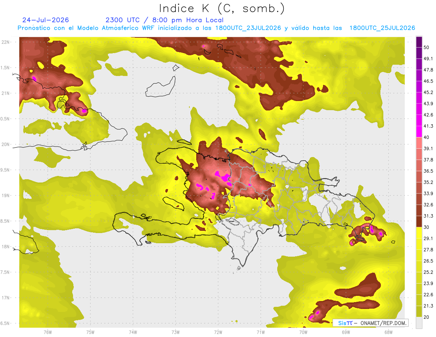The image size is (436, 337).
Task: Click the '68W' longitude label
Action: [x=388, y=332]
